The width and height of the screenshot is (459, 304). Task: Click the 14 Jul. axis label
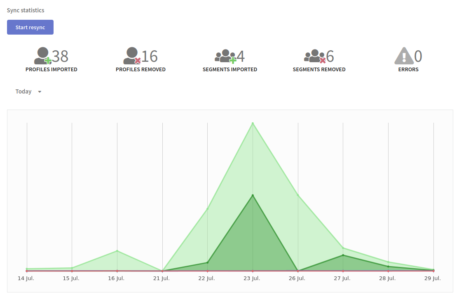(26, 278)
